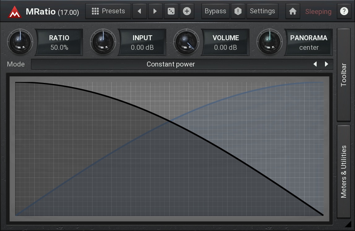The width and height of the screenshot is (355, 231).
Task: Load next preset with right arrow
Action: point(155,11)
